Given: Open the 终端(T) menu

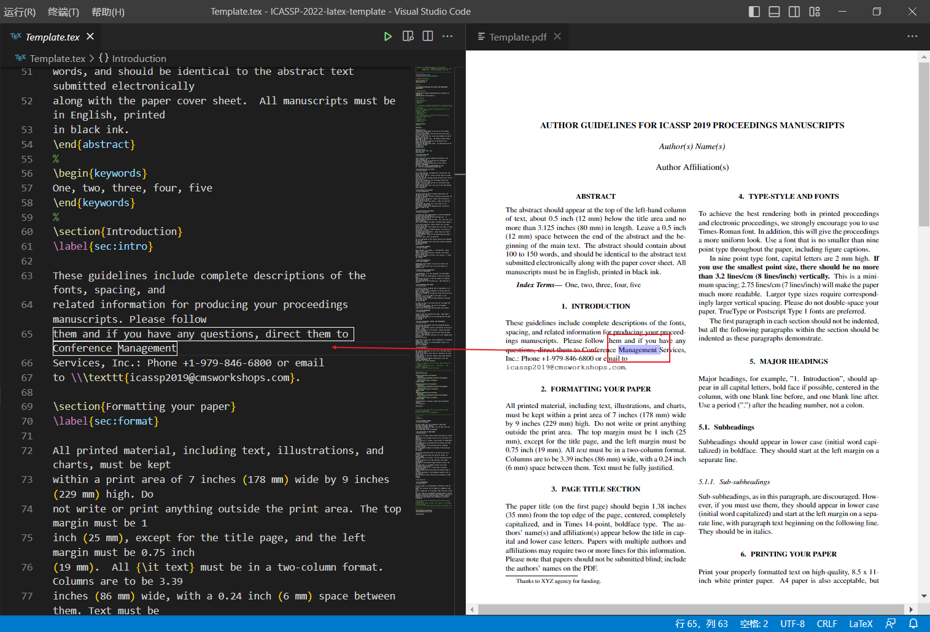Looking at the screenshot, I should (64, 12).
